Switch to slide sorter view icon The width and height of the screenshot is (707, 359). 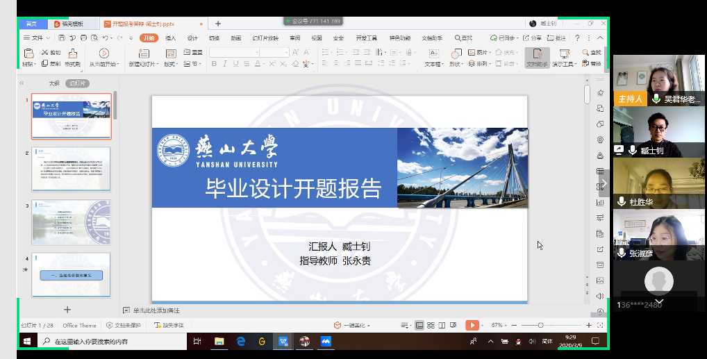coord(431,325)
